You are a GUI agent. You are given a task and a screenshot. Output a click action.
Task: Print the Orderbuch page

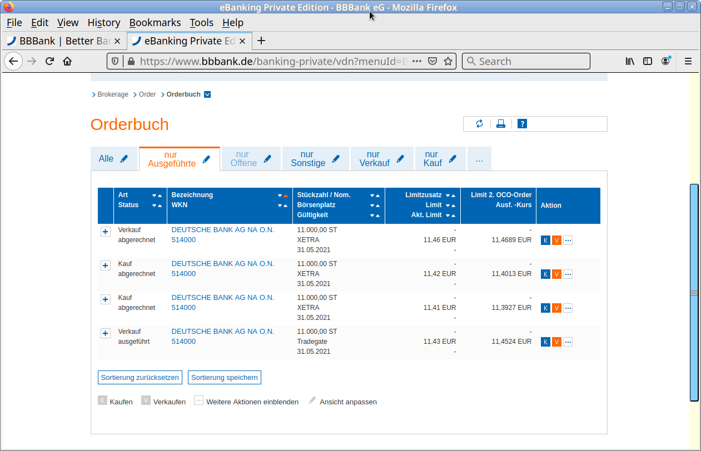click(501, 124)
